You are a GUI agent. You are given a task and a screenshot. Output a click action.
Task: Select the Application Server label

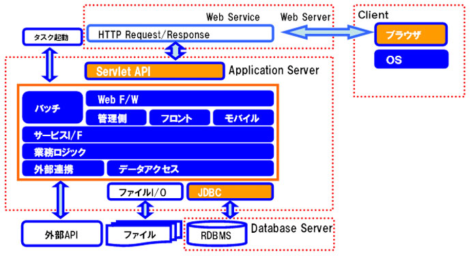[x=274, y=70]
